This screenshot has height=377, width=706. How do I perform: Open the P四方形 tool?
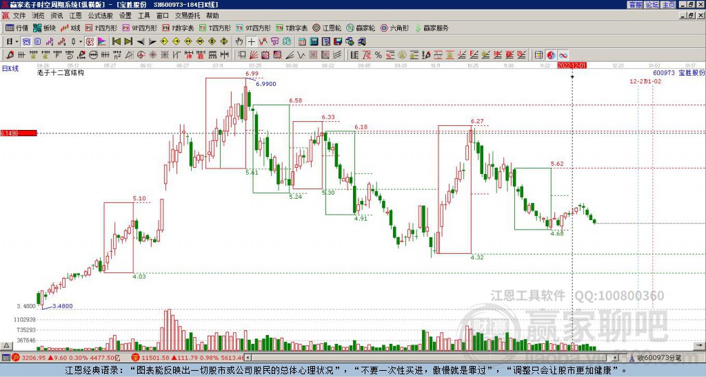[x=101, y=28]
